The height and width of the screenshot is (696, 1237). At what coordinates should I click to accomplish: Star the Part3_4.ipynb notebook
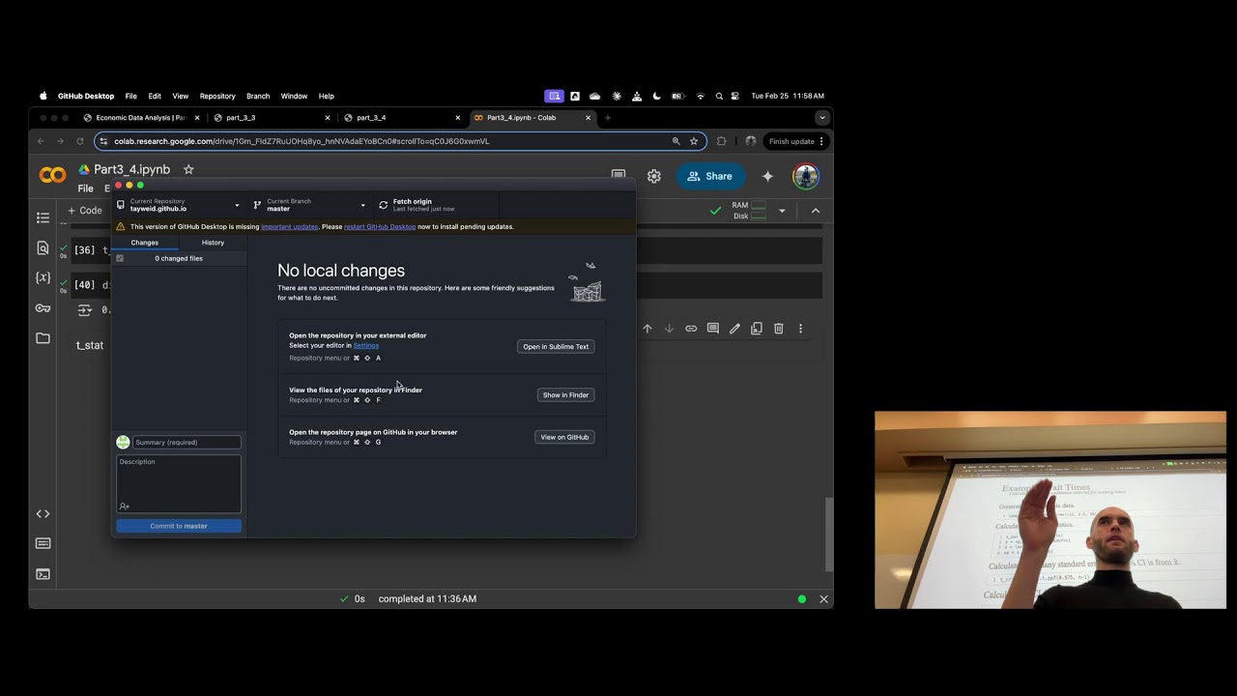(188, 169)
